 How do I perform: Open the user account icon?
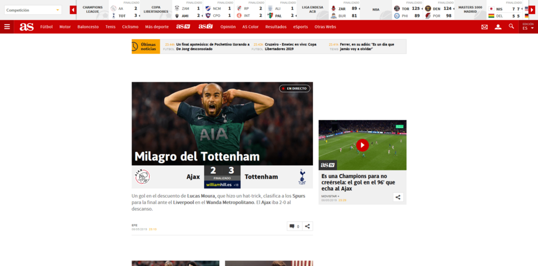pos(498,27)
